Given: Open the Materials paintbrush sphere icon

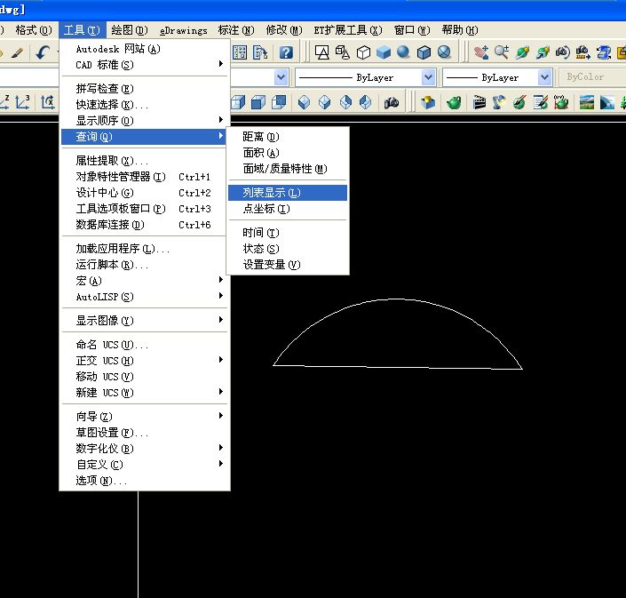Looking at the screenshot, I should 519,103.
